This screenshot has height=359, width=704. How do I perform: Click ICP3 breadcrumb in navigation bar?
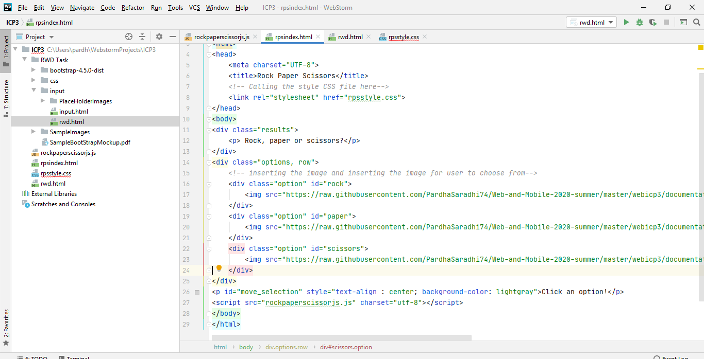click(12, 23)
